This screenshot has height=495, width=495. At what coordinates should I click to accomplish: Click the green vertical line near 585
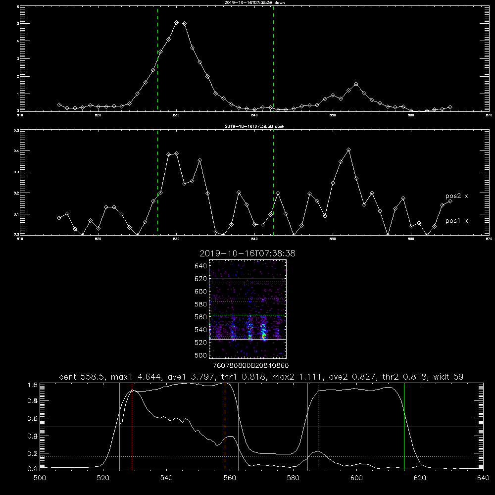coord(307,427)
